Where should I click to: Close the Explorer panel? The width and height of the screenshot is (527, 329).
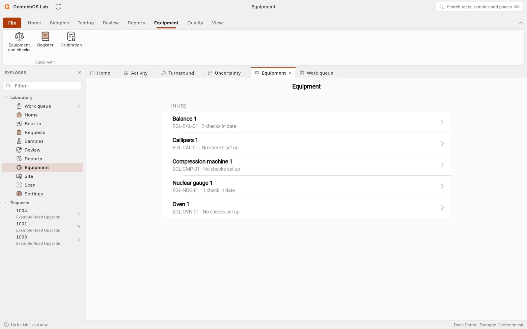point(79,73)
